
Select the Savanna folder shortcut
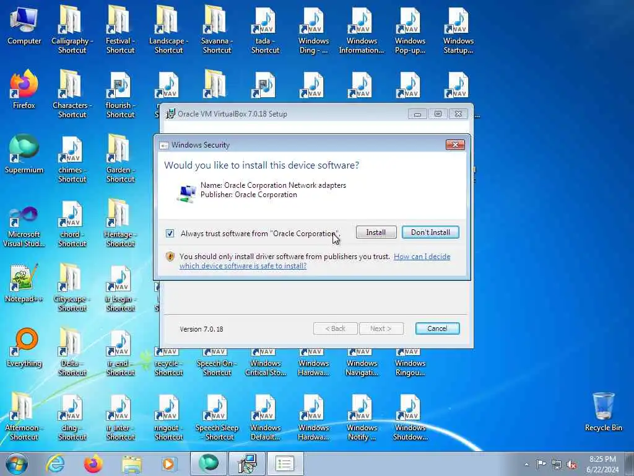[217, 30]
